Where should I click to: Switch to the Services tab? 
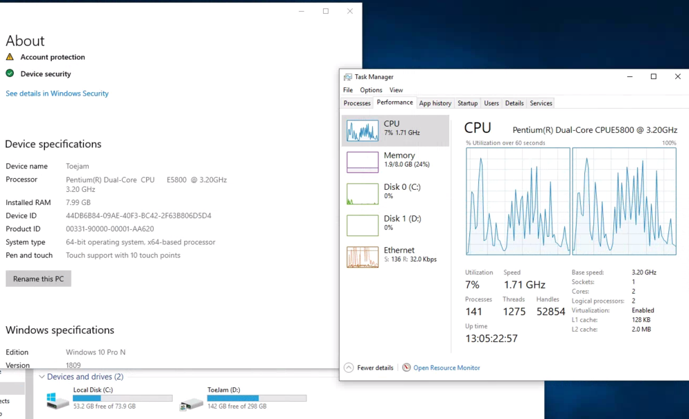pyautogui.click(x=541, y=103)
